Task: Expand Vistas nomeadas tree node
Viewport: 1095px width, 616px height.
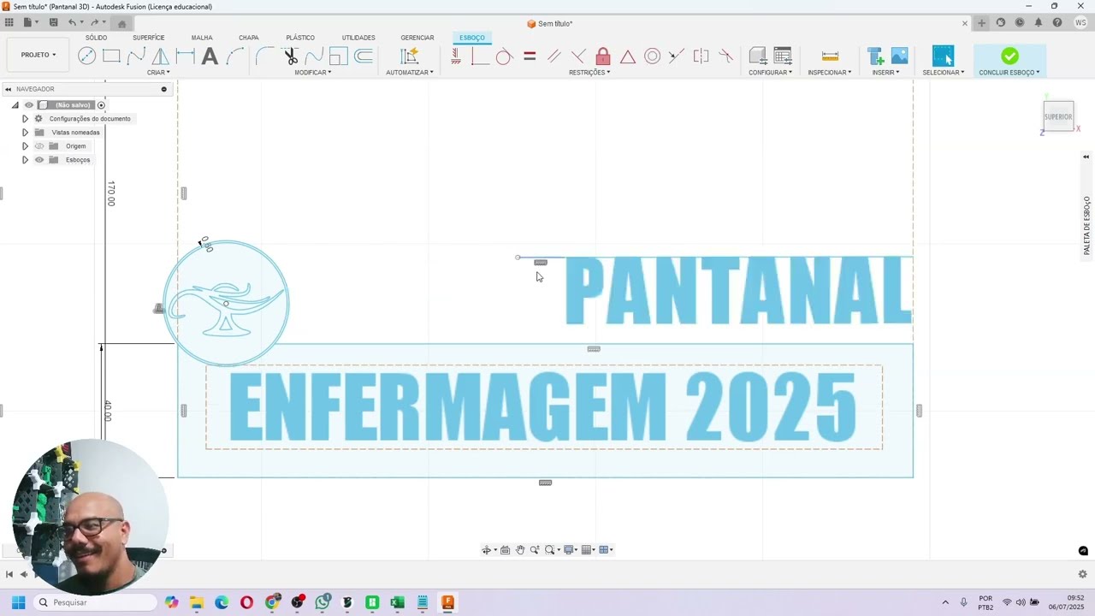Action: point(25,133)
